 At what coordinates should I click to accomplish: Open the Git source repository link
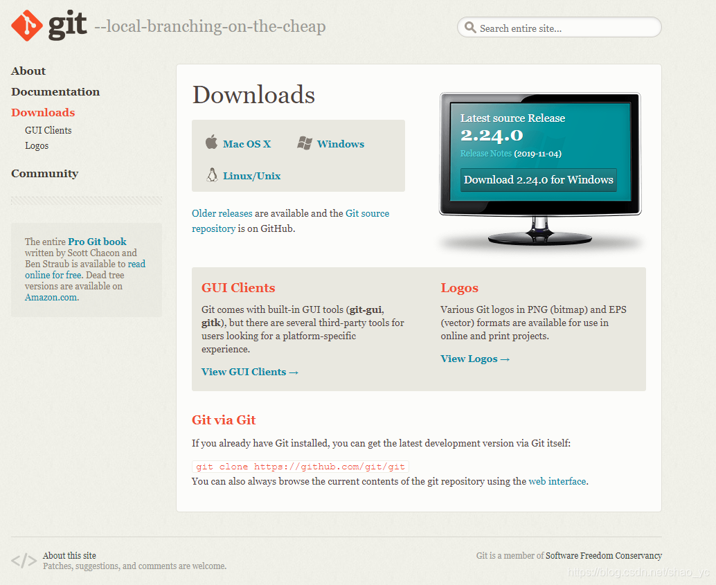pyautogui.click(x=290, y=221)
